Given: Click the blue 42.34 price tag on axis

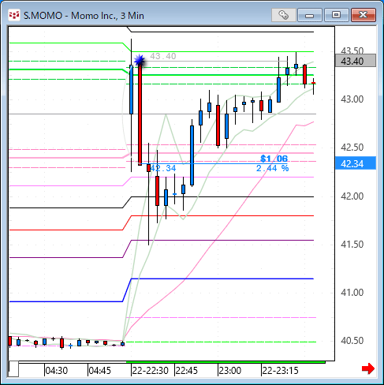Looking at the screenshot, I should 356,163.
